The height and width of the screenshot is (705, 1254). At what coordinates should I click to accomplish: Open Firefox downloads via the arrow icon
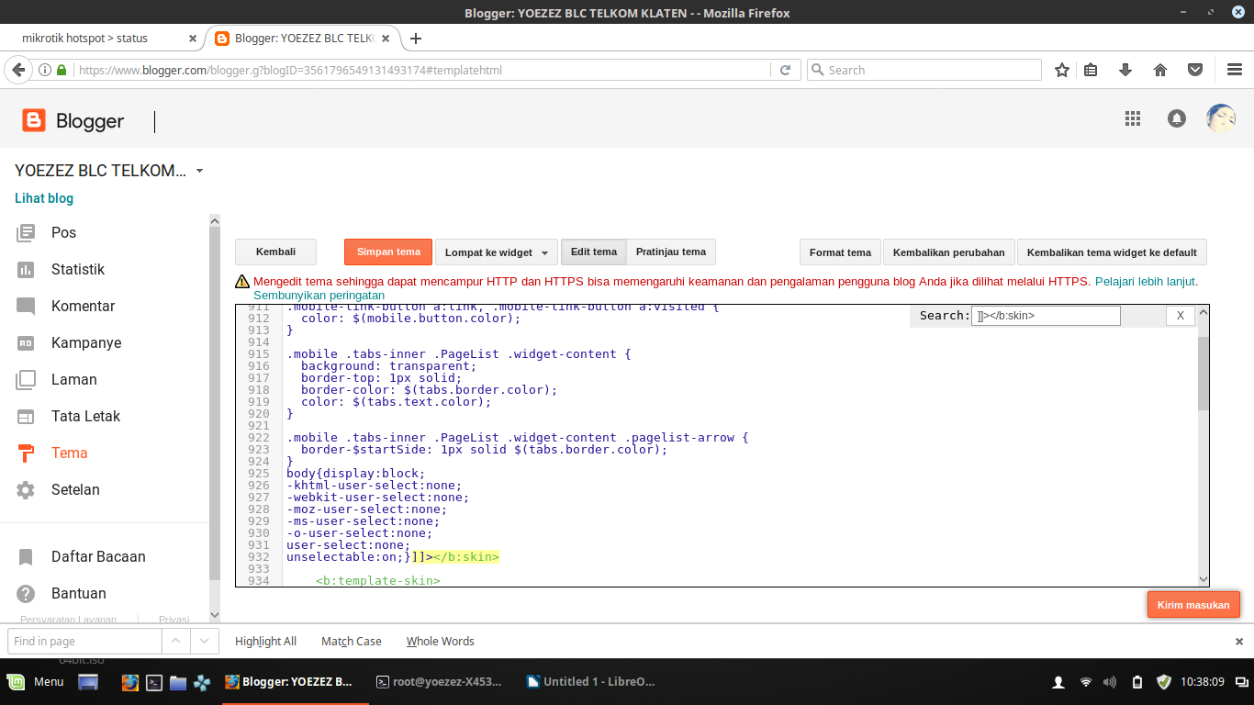[x=1125, y=69]
